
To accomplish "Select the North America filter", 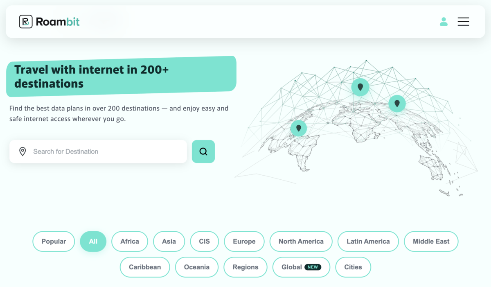I will point(301,242).
